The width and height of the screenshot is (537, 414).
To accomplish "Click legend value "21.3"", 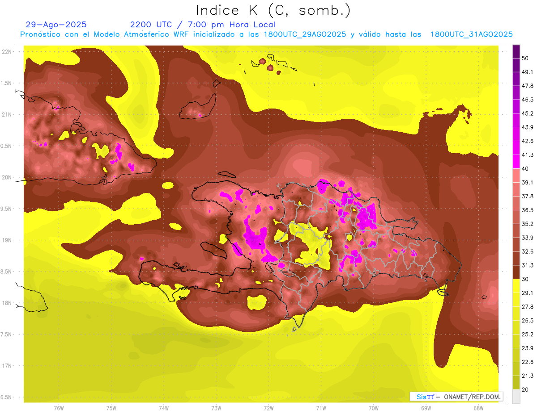I will click(x=527, y=376).
